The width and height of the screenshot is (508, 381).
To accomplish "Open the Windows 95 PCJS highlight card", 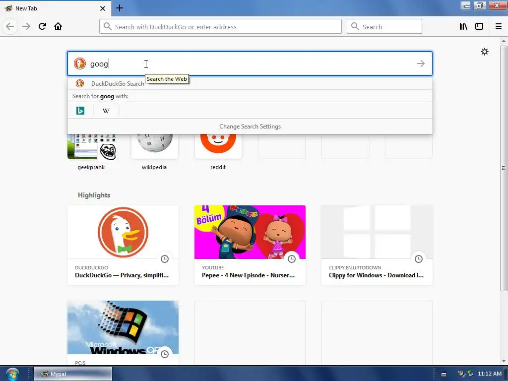I will [x=123, y=332].
